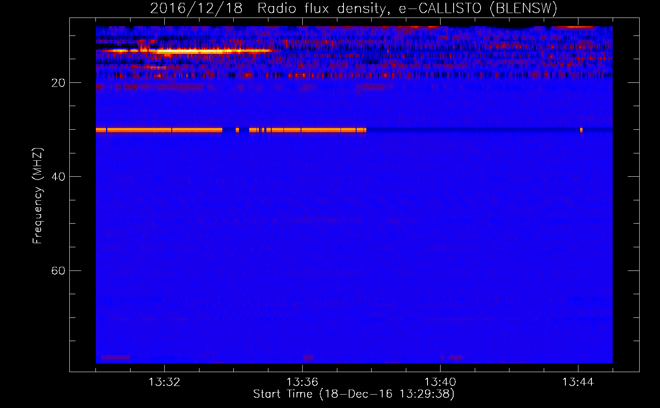This screenshot has height=408, width=660.
Task: Click the '60' frequency tick label
Action: [58, 271]
